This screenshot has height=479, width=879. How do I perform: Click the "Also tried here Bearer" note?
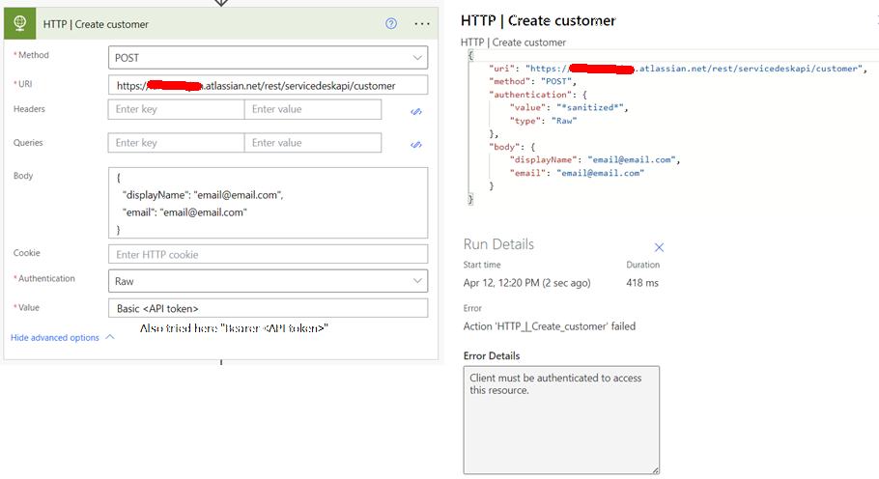(234, 328)
